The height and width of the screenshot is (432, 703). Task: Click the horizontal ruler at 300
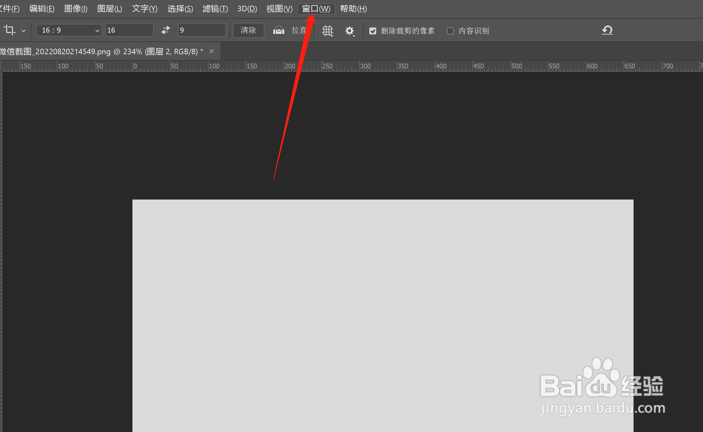tap(365, 66)
